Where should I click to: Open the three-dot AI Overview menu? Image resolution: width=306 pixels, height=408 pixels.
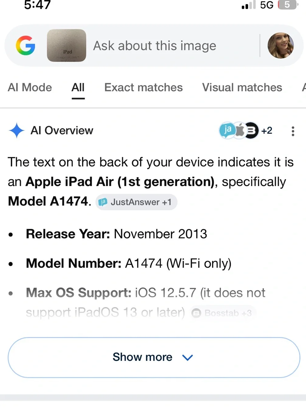[293, 131]
